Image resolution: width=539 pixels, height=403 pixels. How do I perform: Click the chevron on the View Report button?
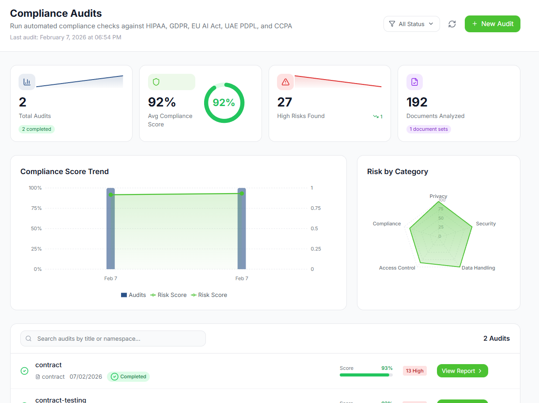tap(481, 371)
